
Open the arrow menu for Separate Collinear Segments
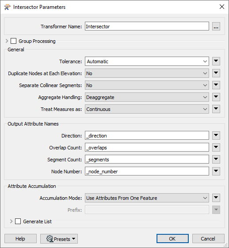click(216, 85)
